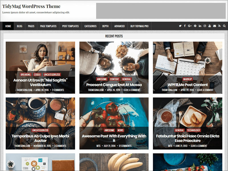Open the Facebook social icon
Viewport: 228px width, 171px height.
185,26
